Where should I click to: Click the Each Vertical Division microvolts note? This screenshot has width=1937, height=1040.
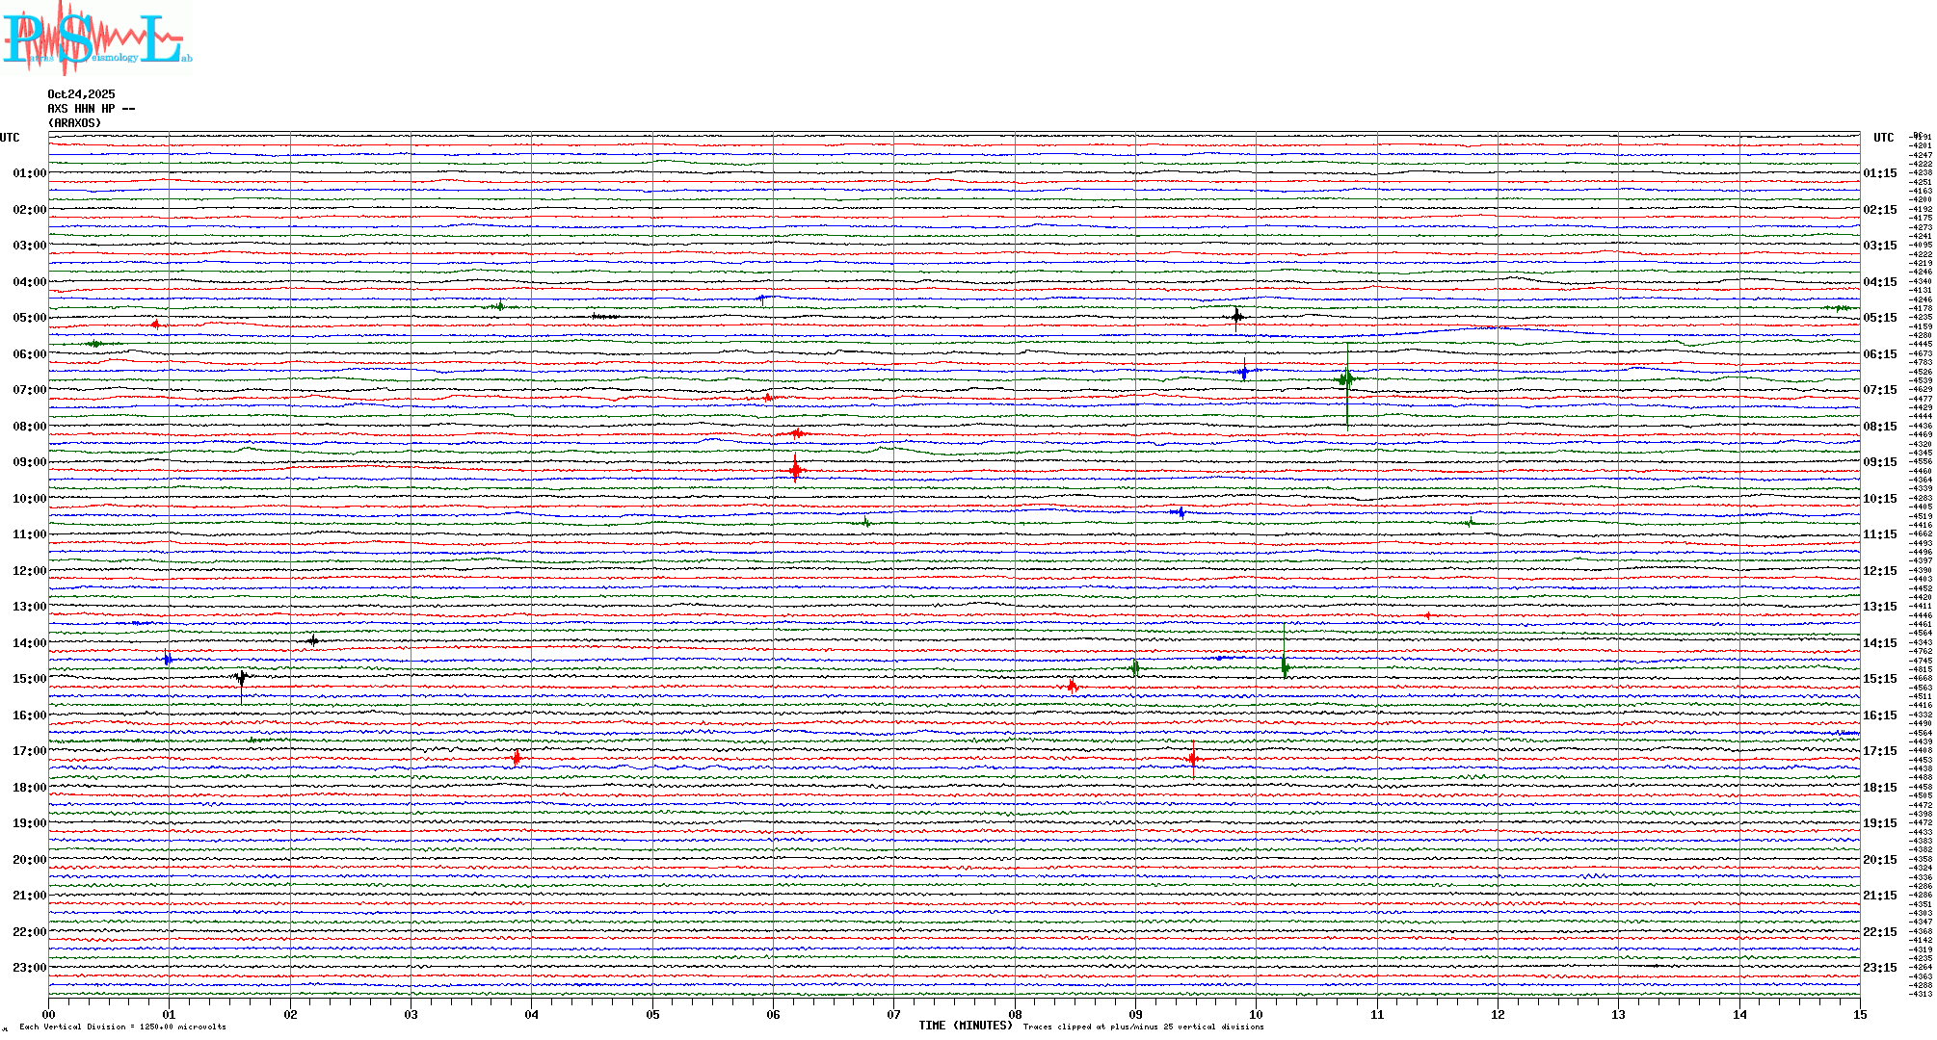[122, 1027]
